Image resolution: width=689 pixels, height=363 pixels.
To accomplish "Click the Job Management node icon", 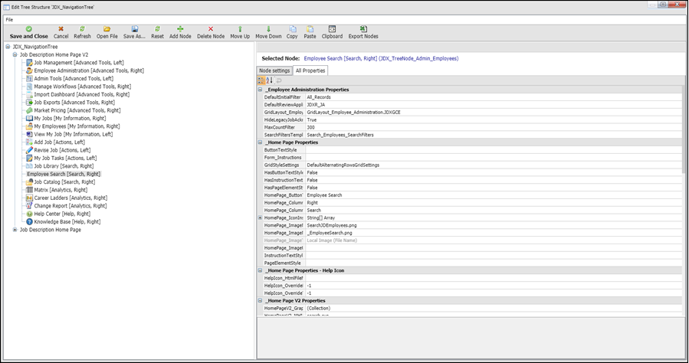I will click(29, 63).
